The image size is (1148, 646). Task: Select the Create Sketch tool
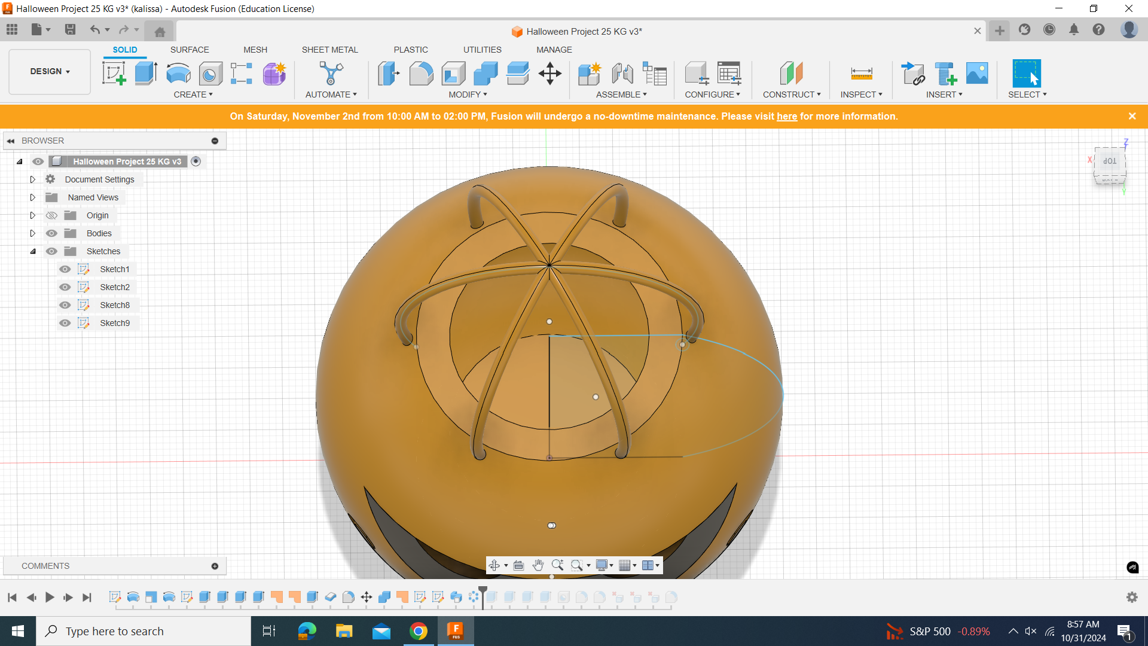coord(114,74)
